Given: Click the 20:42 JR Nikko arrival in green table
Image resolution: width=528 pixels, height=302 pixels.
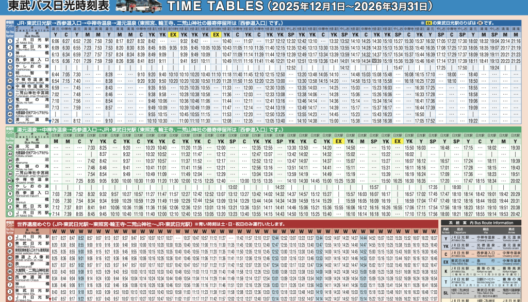Looking at the screenshot, I should point(515,214).
